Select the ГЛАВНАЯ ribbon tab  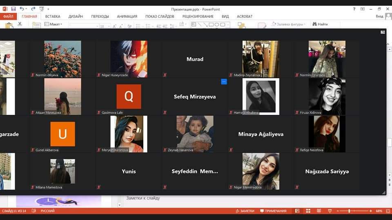[29, 16]
